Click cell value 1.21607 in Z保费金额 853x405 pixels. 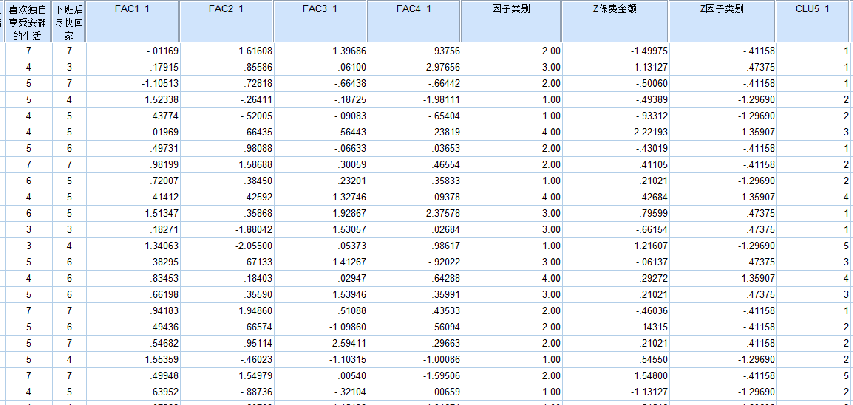click(x=615, y=246)
